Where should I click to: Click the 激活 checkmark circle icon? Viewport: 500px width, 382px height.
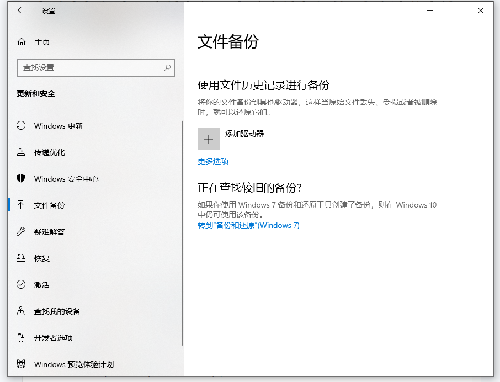click(21, 284)
